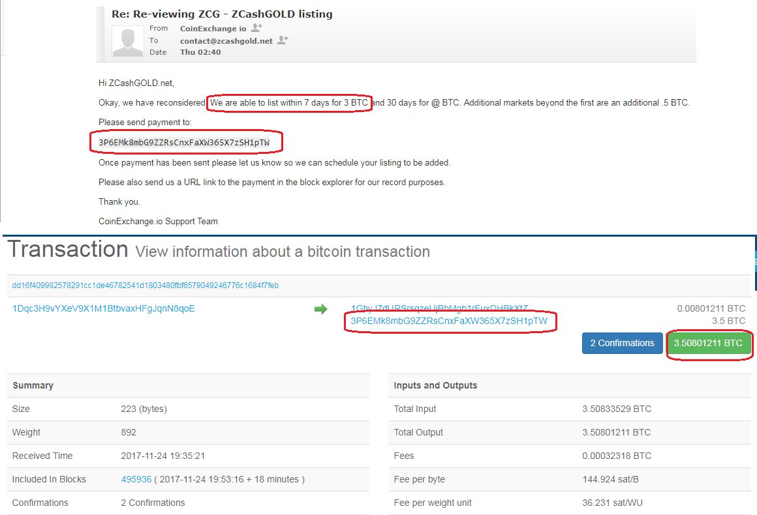The width and height of the screenshot is (757, 515).
Task: Click the Received Time value 2017-11-24 19:35:21
Action: coord(162,456)
